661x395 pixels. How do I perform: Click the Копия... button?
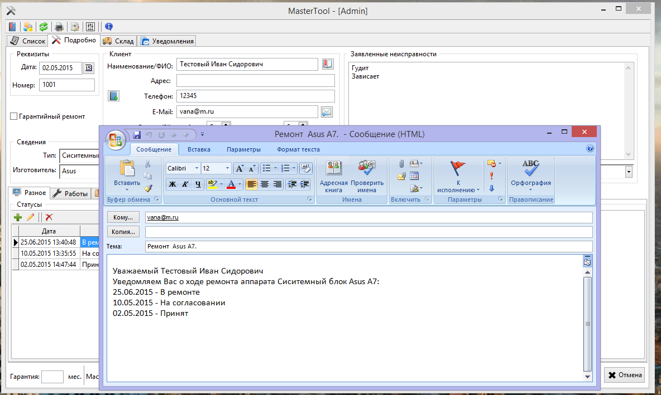pyautogui.click(x=123, y=232)
